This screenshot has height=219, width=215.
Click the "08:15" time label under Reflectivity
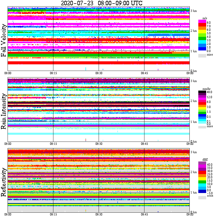[53, 214]
